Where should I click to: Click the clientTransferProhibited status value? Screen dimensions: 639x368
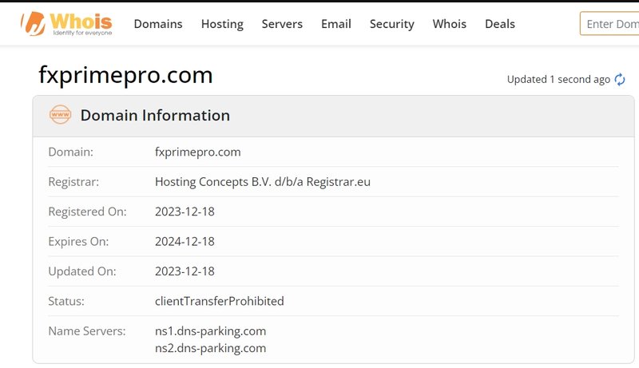[x=219, y=301]
